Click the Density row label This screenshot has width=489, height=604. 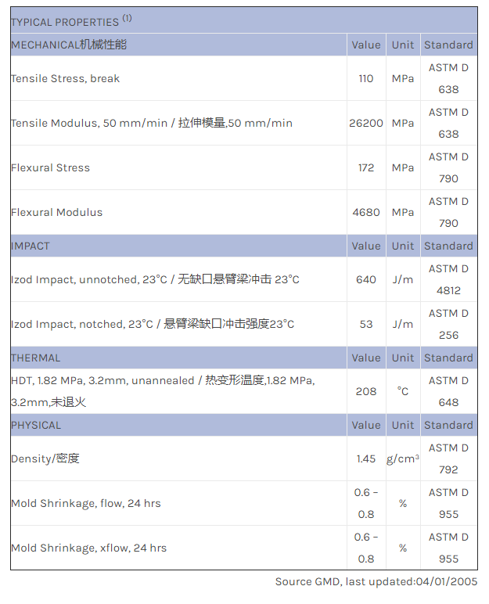(45, 458)
